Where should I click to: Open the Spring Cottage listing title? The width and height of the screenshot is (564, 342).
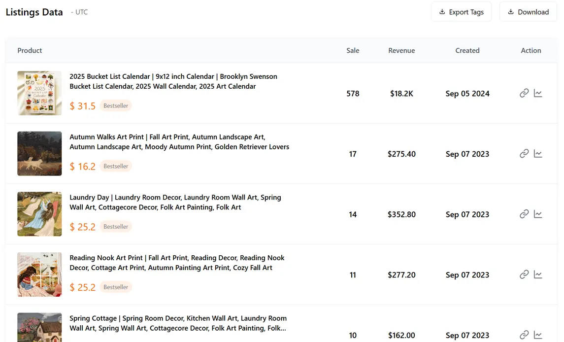point(178,323)
